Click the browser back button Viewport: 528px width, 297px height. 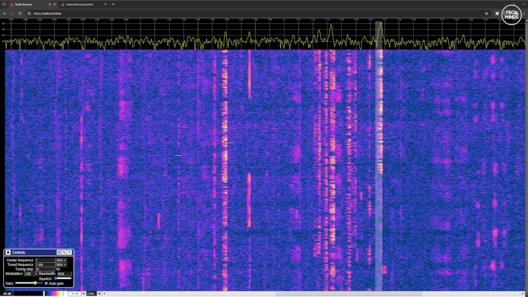[x=5, y=13]
